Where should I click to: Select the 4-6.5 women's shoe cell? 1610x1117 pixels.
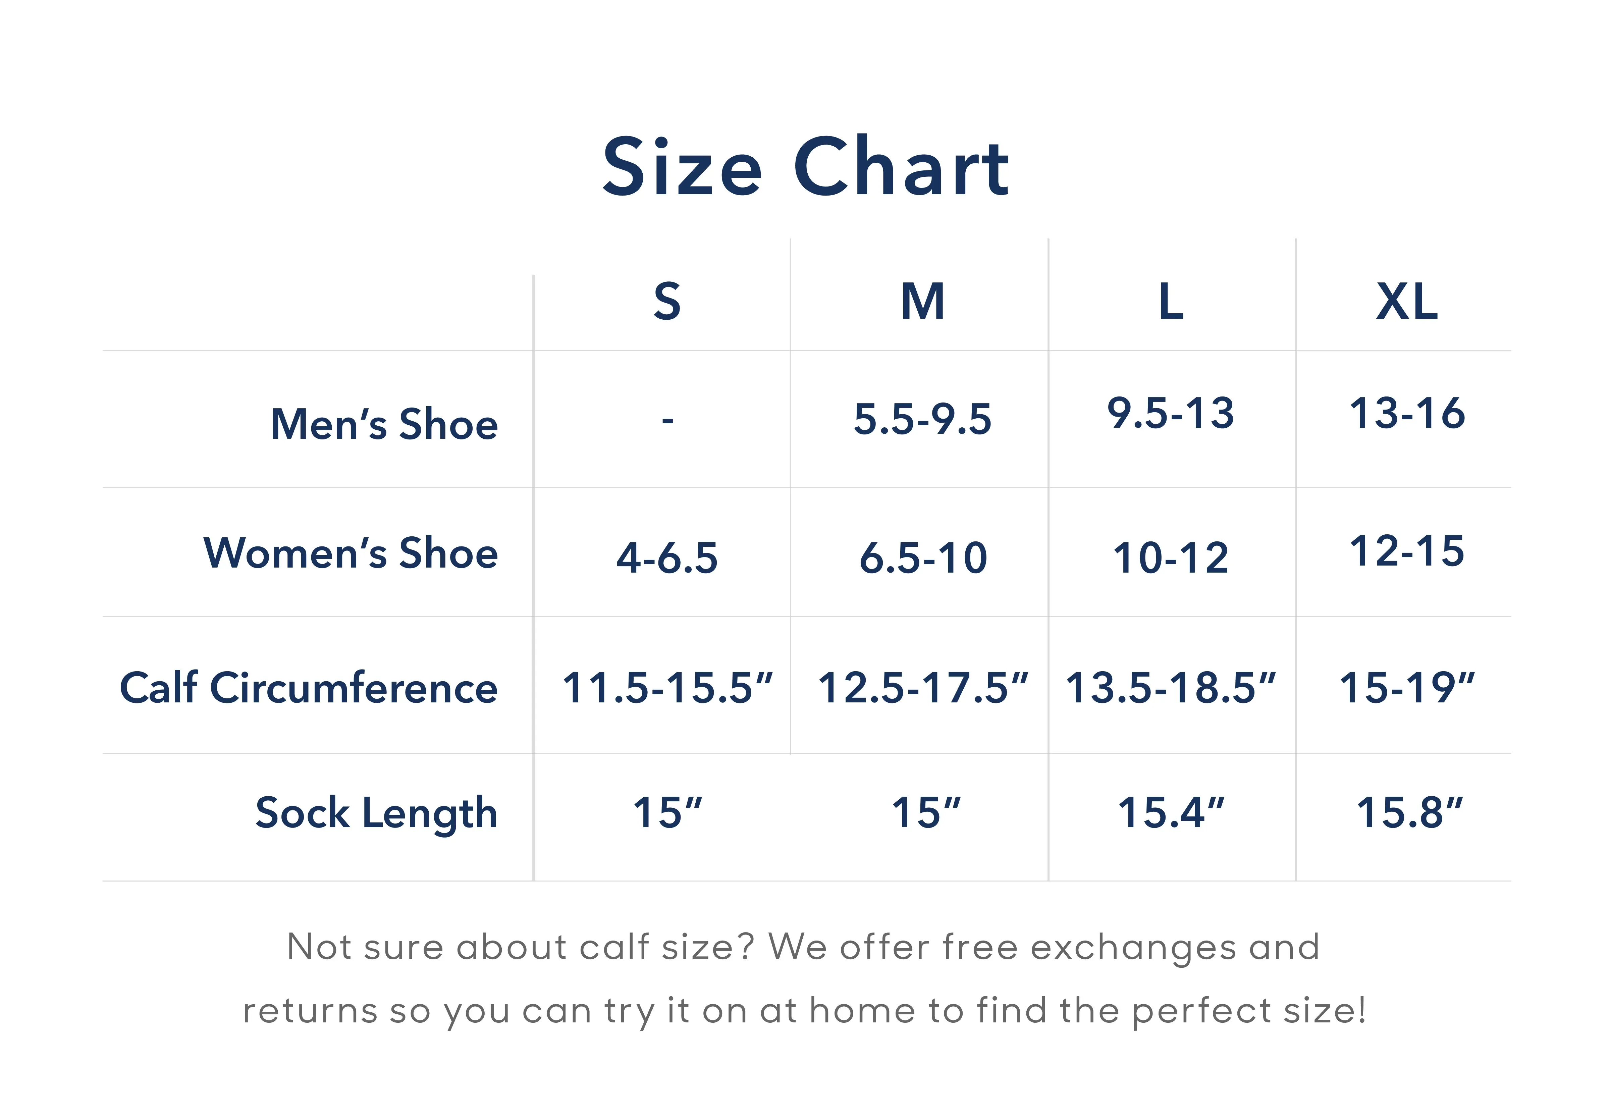tap(667, 558)
